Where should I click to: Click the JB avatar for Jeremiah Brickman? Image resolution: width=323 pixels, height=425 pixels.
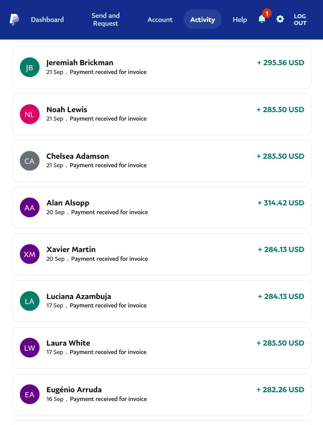pos(30,67)
